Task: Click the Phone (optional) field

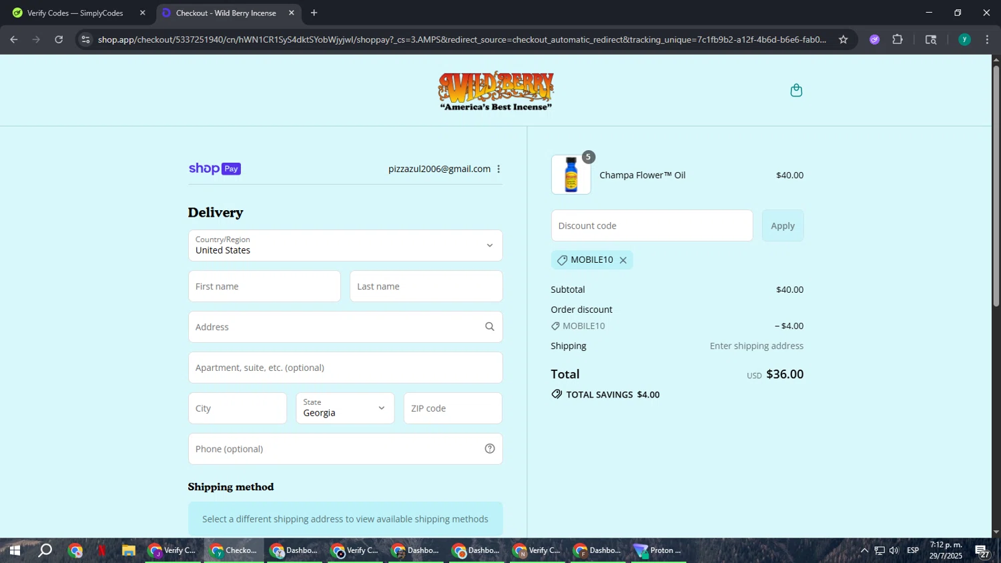Action: click(345, 449)
